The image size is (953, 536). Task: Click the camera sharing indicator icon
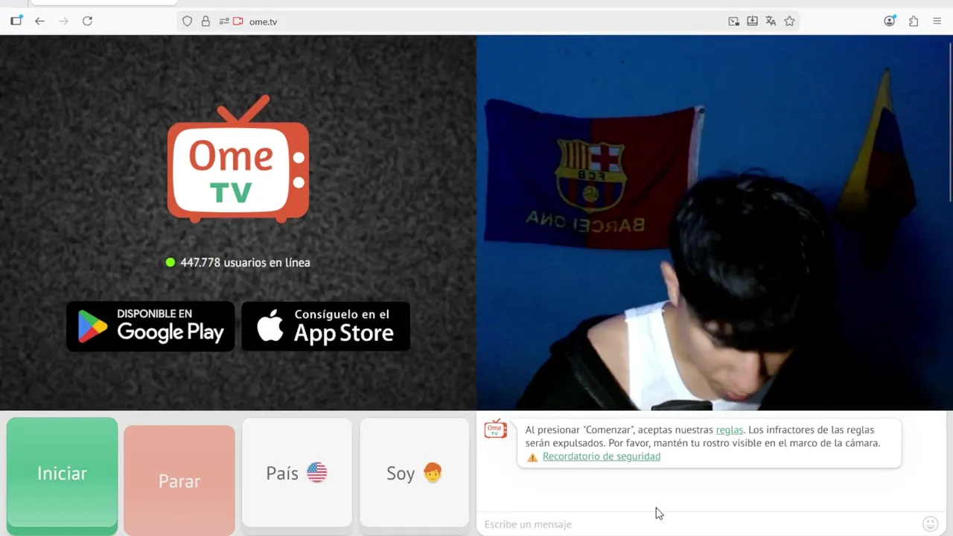tap(238, 22)
